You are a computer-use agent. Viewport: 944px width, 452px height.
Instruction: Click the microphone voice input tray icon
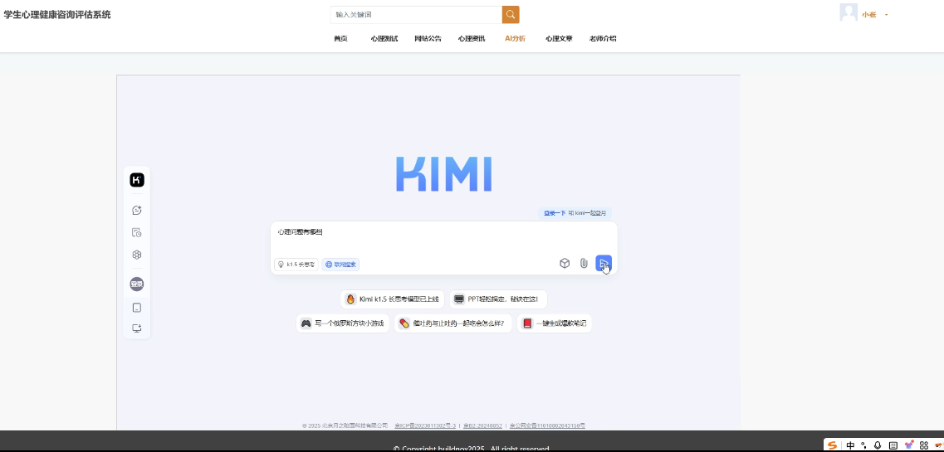coord(878,445)
